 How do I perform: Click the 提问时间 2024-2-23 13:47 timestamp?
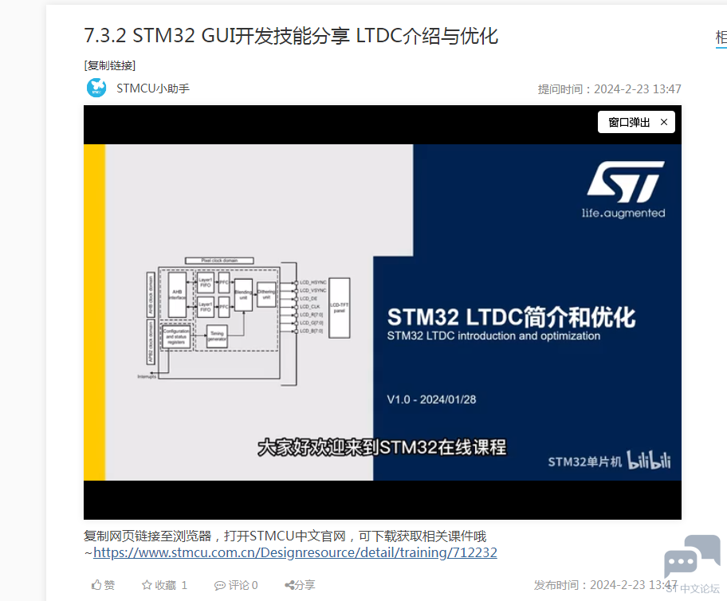click(x=609, y=89)
